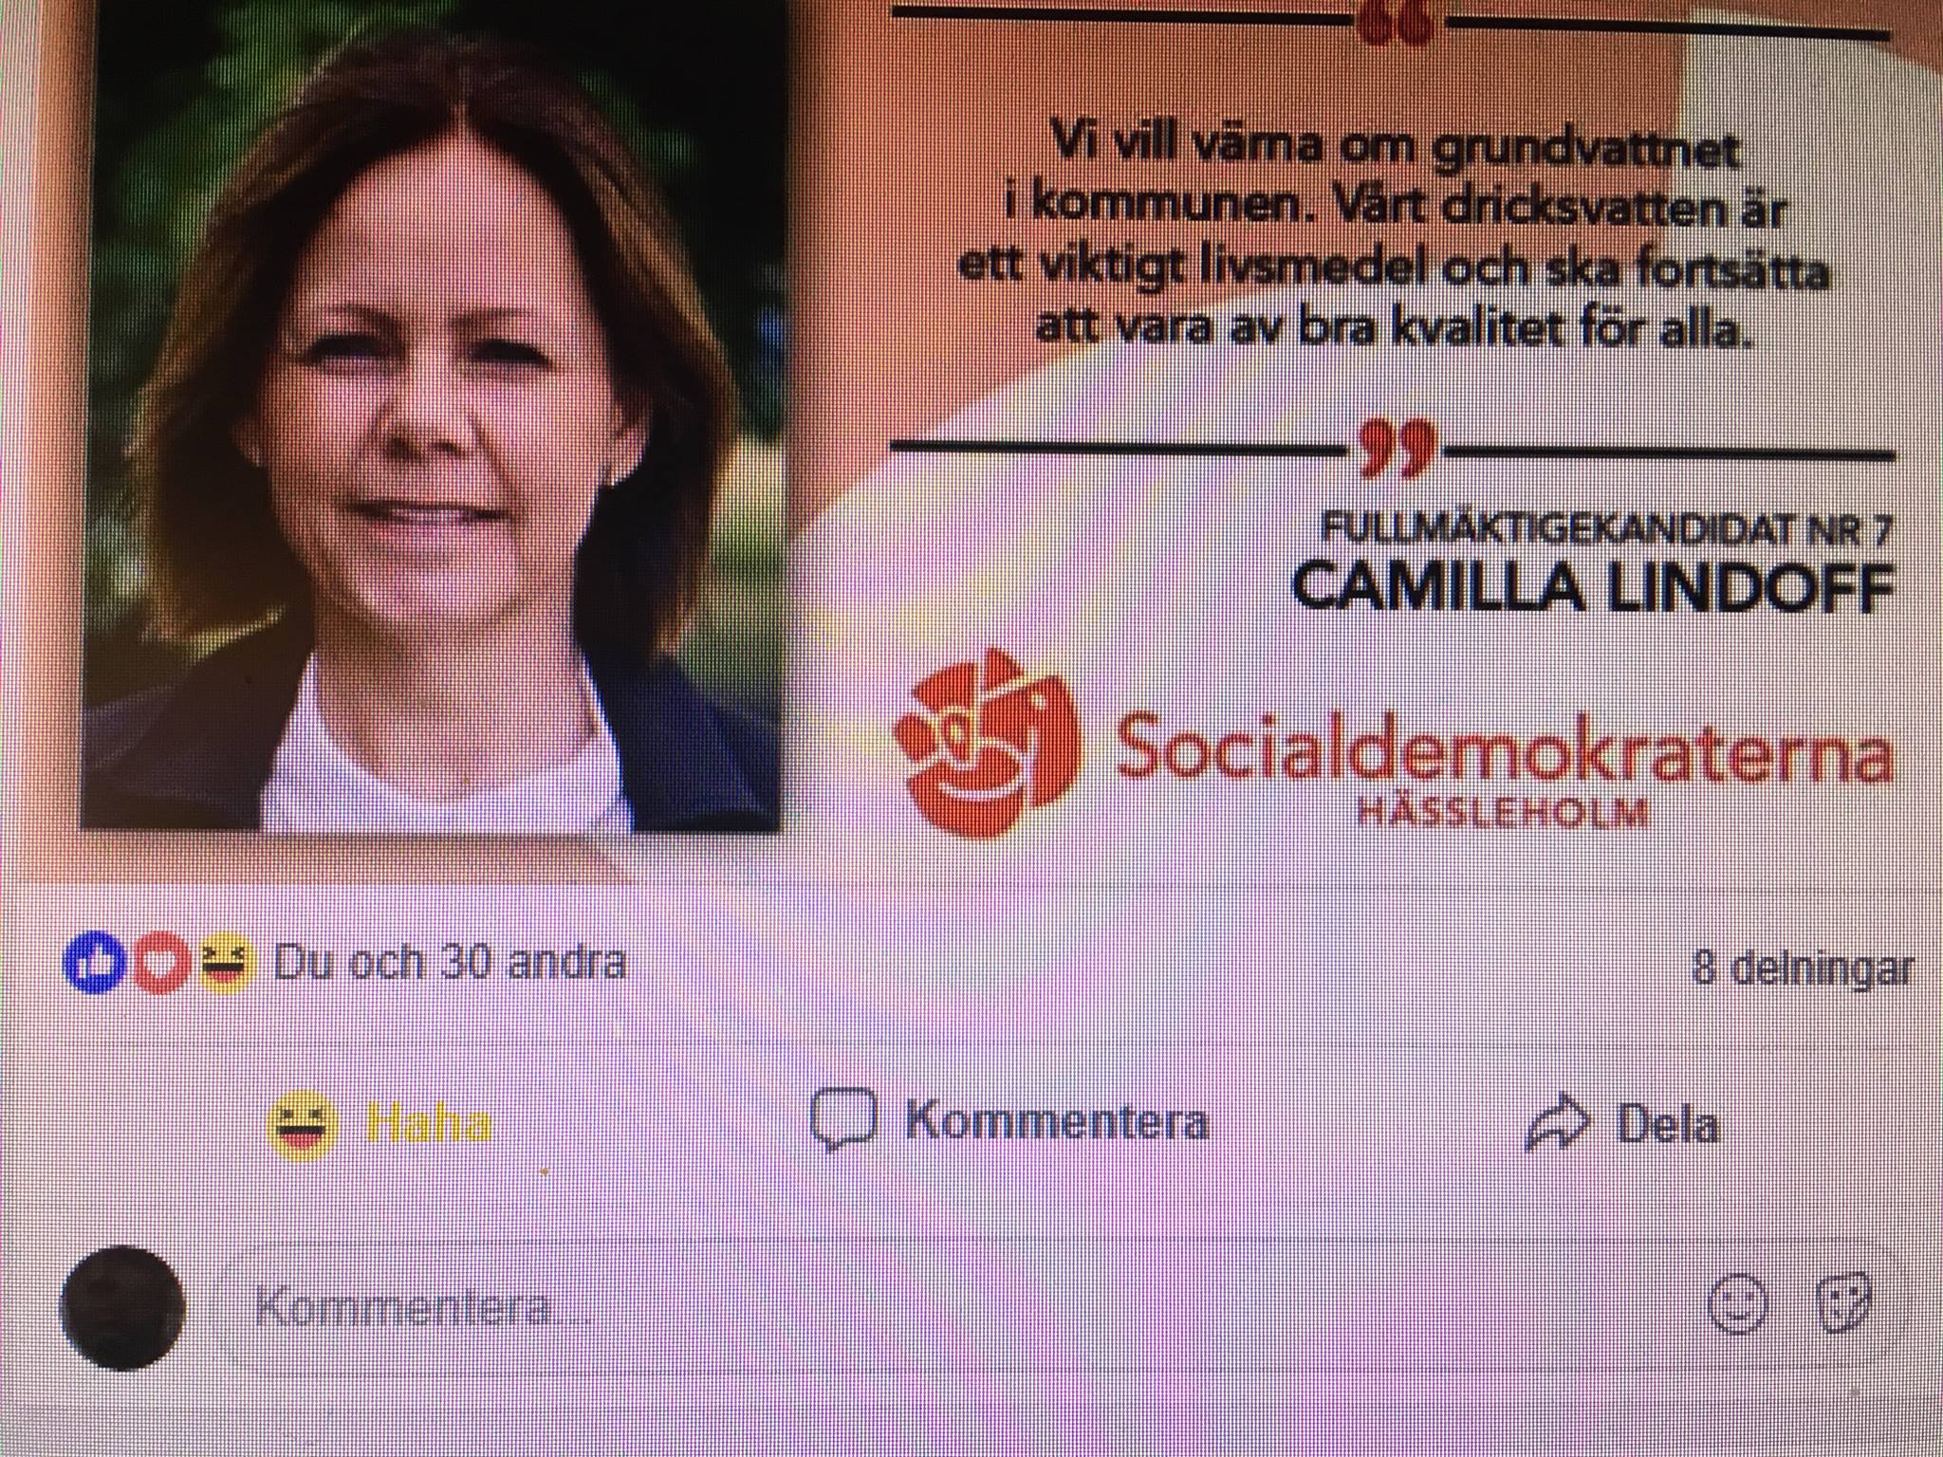Click into the Kommentera... comment field

[1059, 1308]
